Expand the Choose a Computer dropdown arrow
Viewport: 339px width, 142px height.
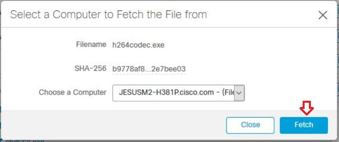point(239,93)
